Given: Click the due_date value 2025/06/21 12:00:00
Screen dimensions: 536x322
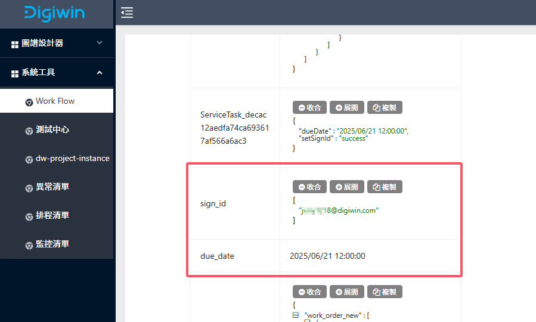Looking at the screenshot, I should pyautogui.click(x=327, y=256).
